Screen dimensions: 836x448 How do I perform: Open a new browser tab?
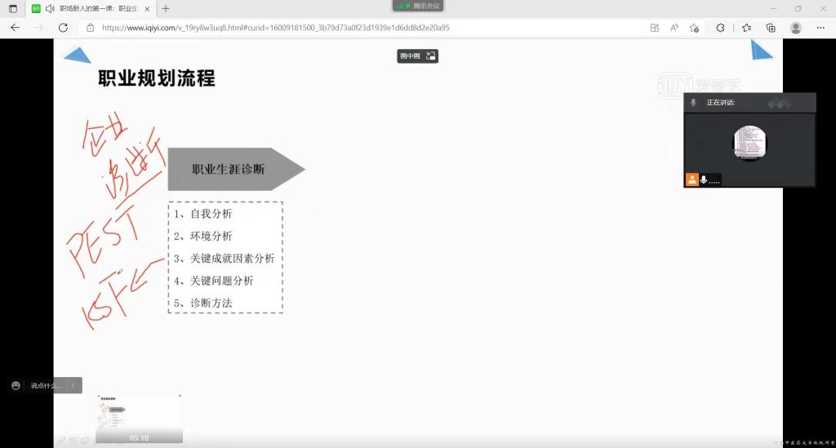[166, 8]
